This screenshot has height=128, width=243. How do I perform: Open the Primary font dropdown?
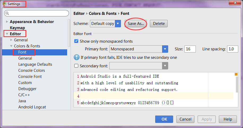tap(165, 49)
